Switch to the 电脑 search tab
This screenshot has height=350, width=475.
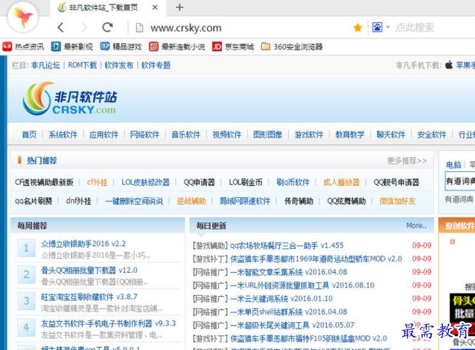[x=453, y=165]
